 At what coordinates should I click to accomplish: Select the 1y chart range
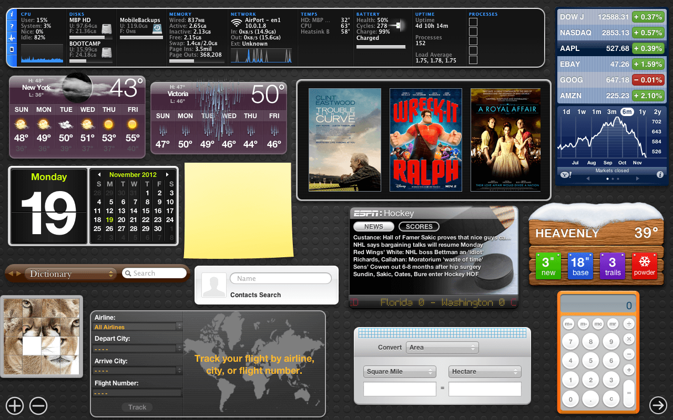[x=643, y=112]
